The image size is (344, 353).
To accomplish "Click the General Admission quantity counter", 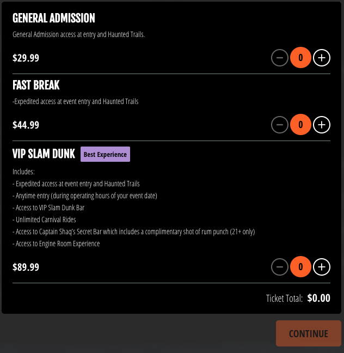I will [x=300, y=58].
